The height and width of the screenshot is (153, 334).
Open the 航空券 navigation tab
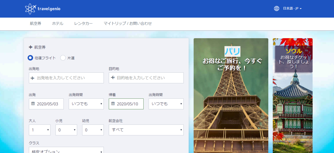tap(36, 24)
